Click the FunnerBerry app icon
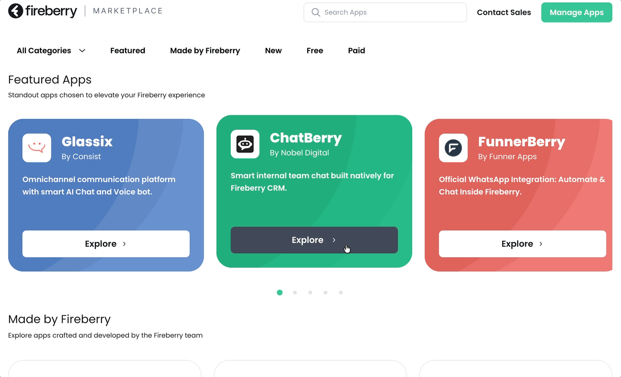The image size is (621, 377). coord(453,148)
